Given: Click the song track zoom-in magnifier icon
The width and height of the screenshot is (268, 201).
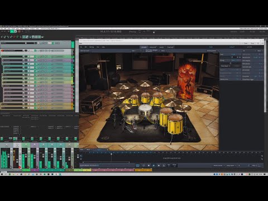Looking at the screenshot, I should [x=262, y=156].
